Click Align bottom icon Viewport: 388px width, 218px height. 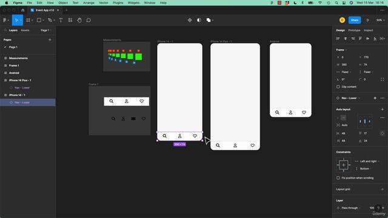coord(375,39)
